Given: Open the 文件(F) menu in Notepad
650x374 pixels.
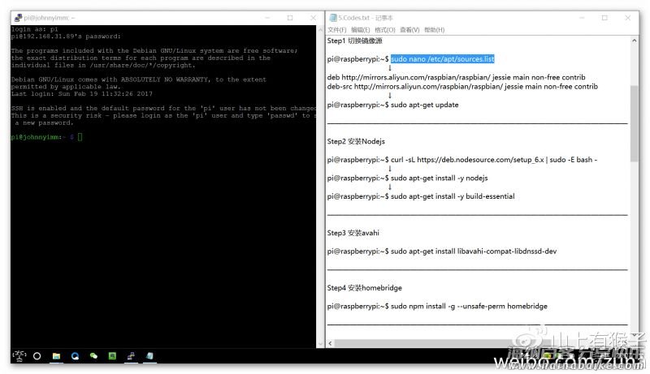Looking at the screenshot, I should (336, 30).
